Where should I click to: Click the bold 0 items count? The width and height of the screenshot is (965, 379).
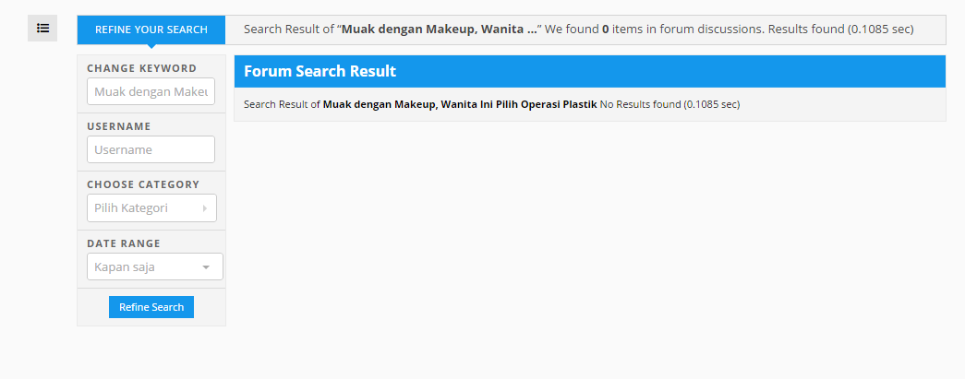(606, 29)
